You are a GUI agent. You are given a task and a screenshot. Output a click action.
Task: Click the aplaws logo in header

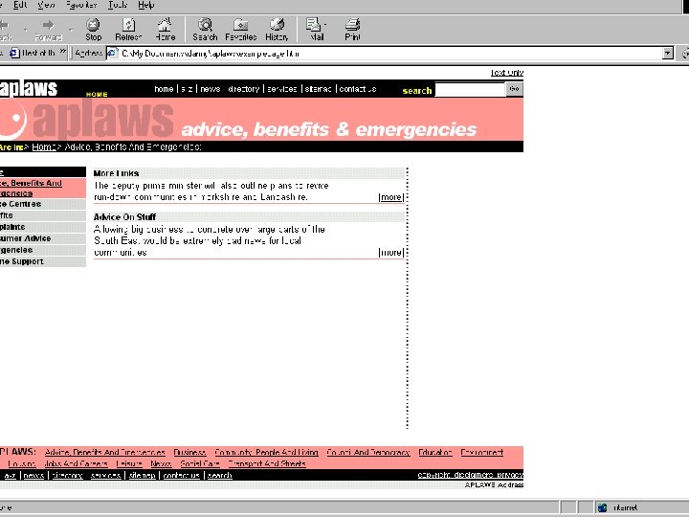point(29,88)
